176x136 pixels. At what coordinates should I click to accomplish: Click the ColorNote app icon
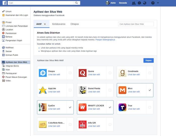pyautogui.click(x=43, y=124)
